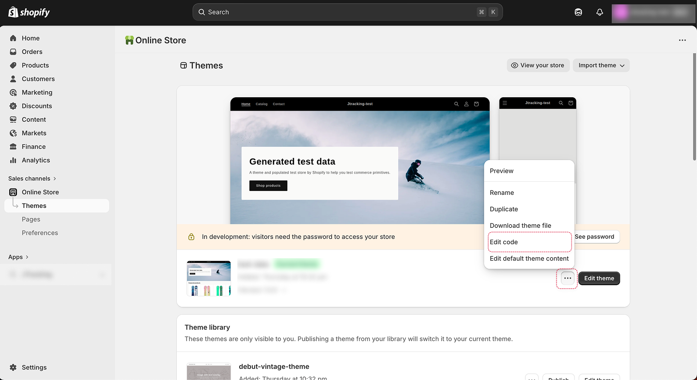Select Edit code from the context menu
Screen dimensions: 697x380
point(504,242)
